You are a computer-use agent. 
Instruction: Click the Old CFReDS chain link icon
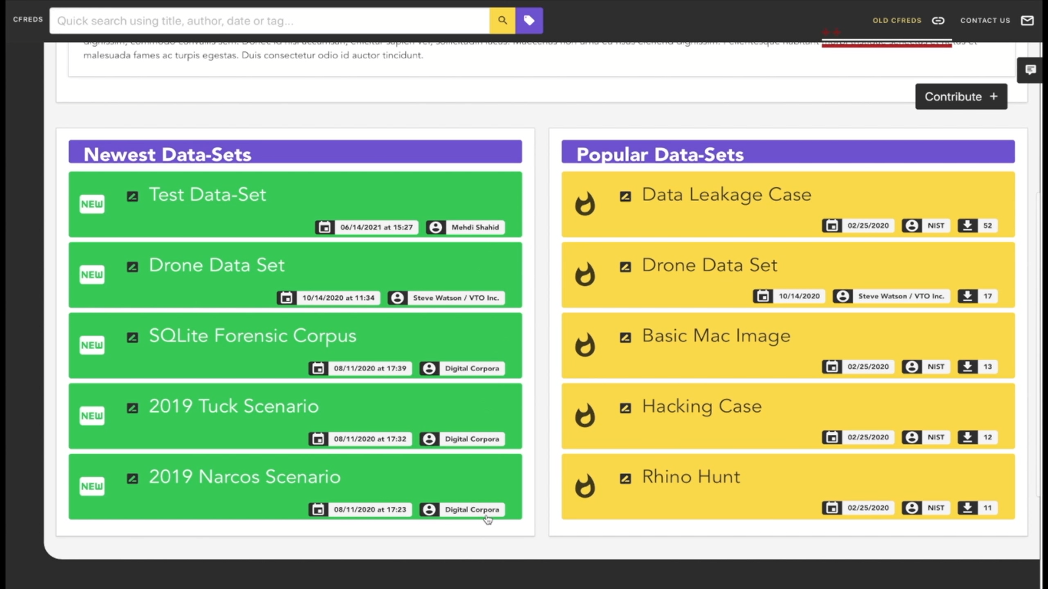(x=938, y=21)
